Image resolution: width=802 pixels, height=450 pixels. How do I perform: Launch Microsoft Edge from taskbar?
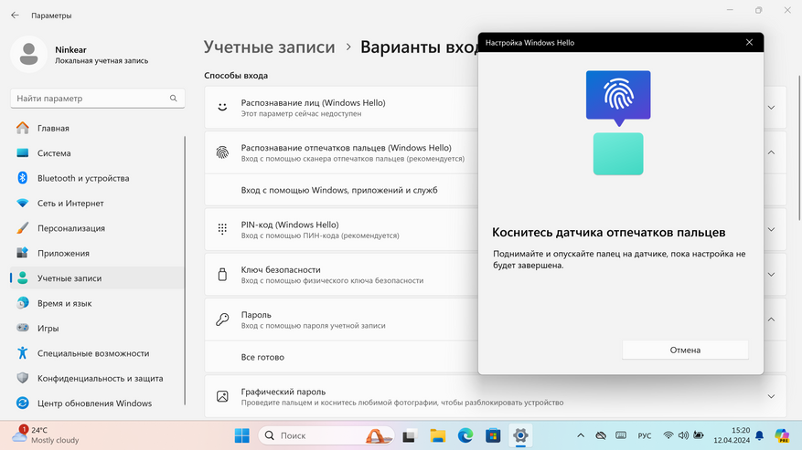click(x=465, y=435)
